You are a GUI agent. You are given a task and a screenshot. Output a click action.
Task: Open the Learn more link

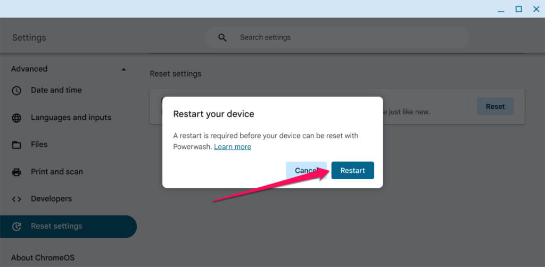[x=233, y=147]
